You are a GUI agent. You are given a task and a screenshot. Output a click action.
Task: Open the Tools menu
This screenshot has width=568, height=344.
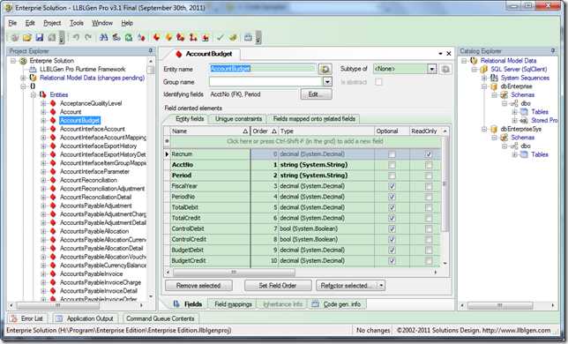[77, 23]
